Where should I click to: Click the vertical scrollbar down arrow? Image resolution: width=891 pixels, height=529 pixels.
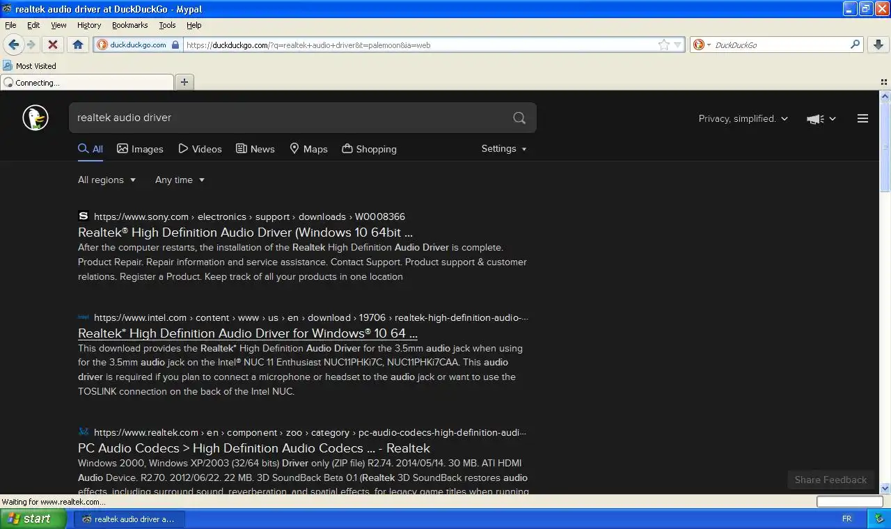click(885, 488)
